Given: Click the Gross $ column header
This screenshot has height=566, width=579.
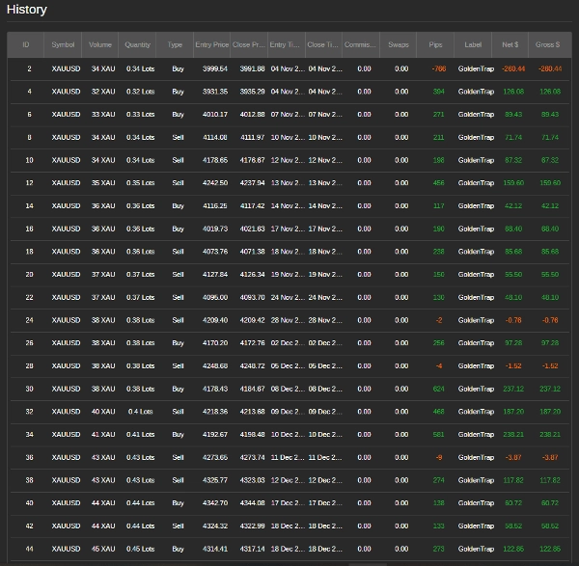Looking at the screenshot, I should [x=548, y=44].
